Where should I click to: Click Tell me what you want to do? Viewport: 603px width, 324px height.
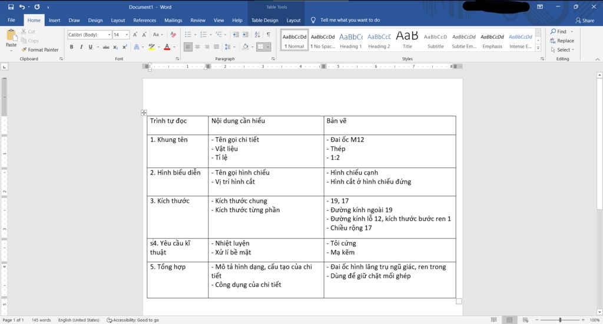click(x=350, y=20)
